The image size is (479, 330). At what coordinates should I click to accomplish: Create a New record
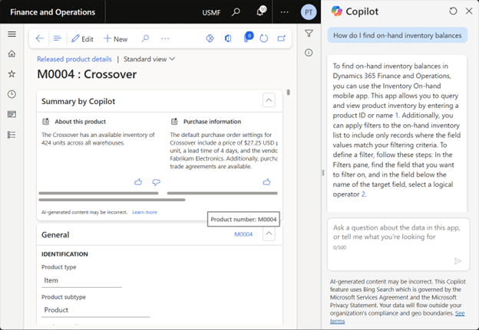coord(115,39)
